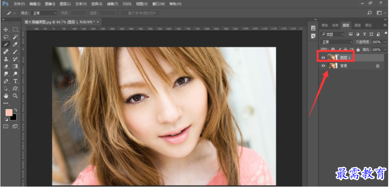Select the Custom Shape tool
The image size is (389, 187).
point(16,88)
